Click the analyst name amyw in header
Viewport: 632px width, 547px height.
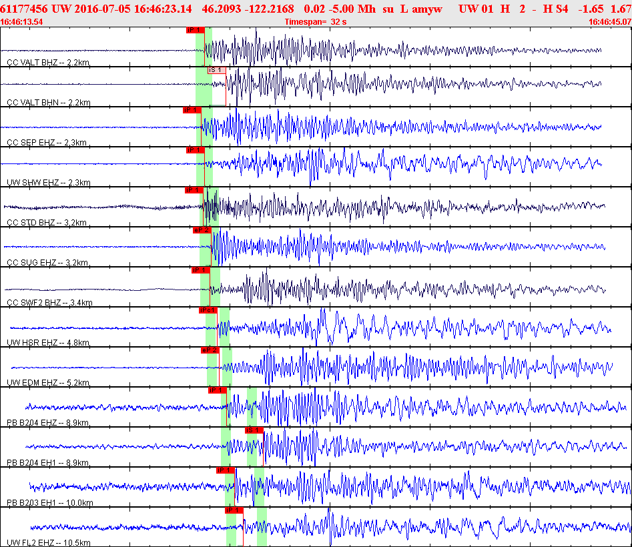tap(427, 9)
